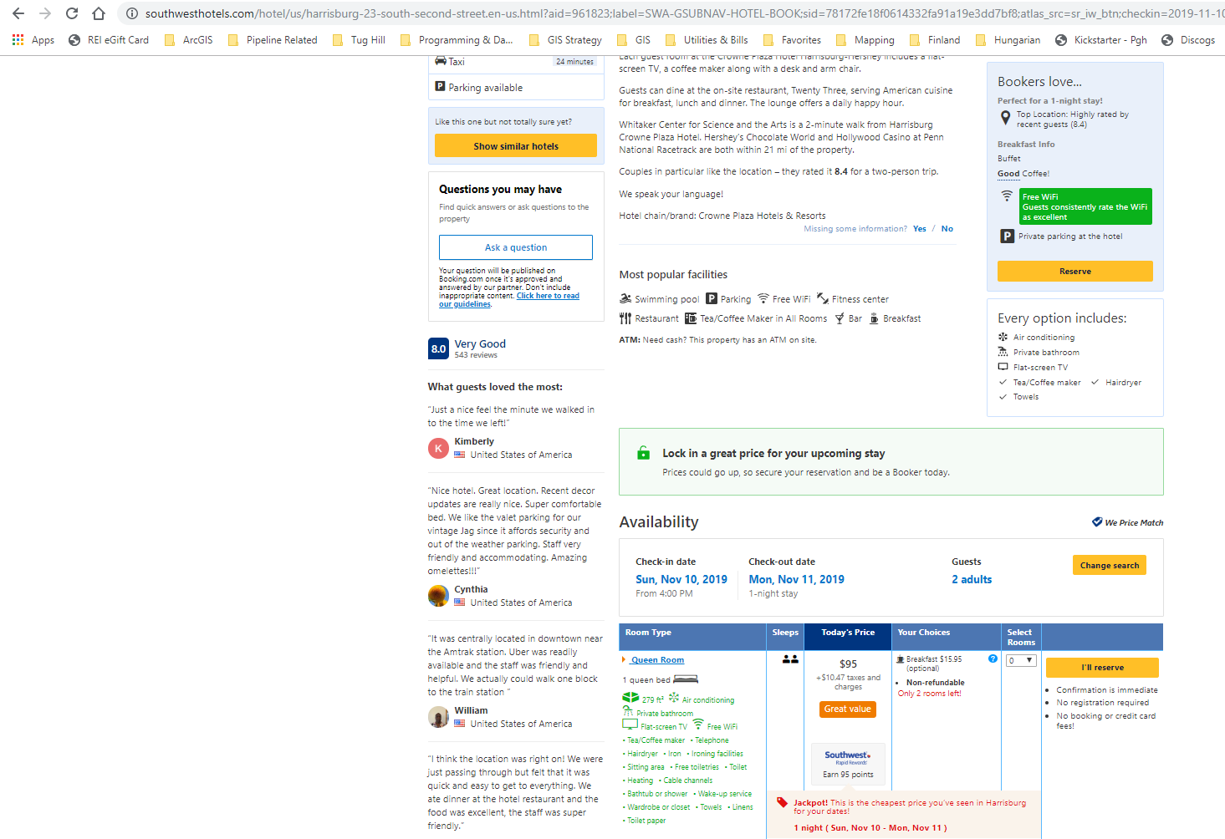Change check-out date Mon, Nov 11, 2019
Screen dimensions: 1225x839
pos(796,579)
